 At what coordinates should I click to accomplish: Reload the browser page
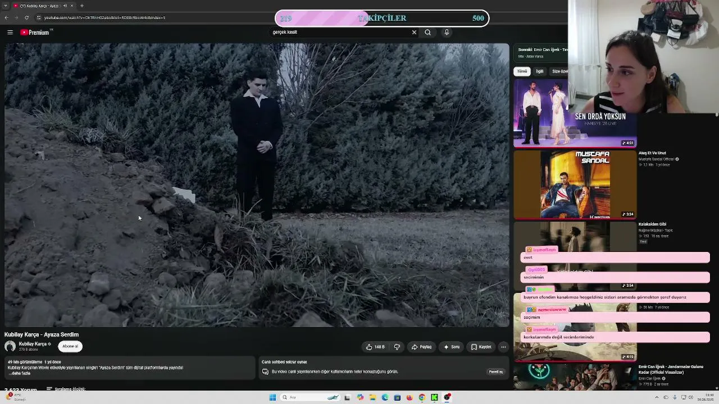tap(26, 17)
